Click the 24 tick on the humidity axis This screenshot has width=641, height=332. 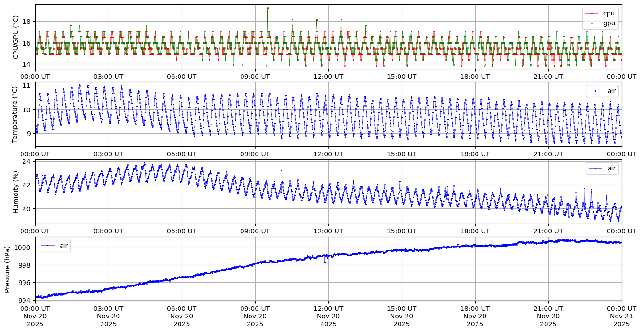(x=27, y=162)
